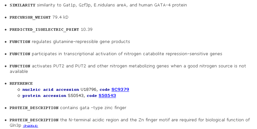This screenshot has width=257, height=129.
Task: Open the SC9379 nucleic acid code link
Action: [120, 90]
